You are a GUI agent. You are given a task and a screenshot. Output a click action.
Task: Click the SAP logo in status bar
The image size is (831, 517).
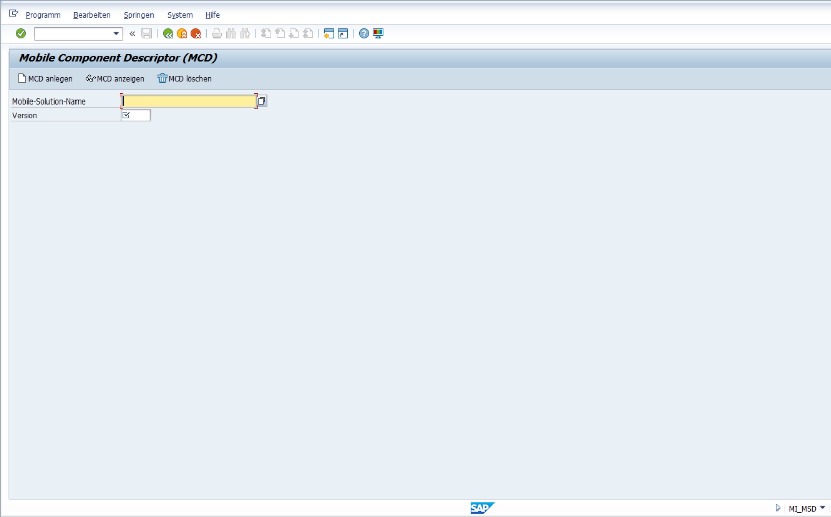482,508
